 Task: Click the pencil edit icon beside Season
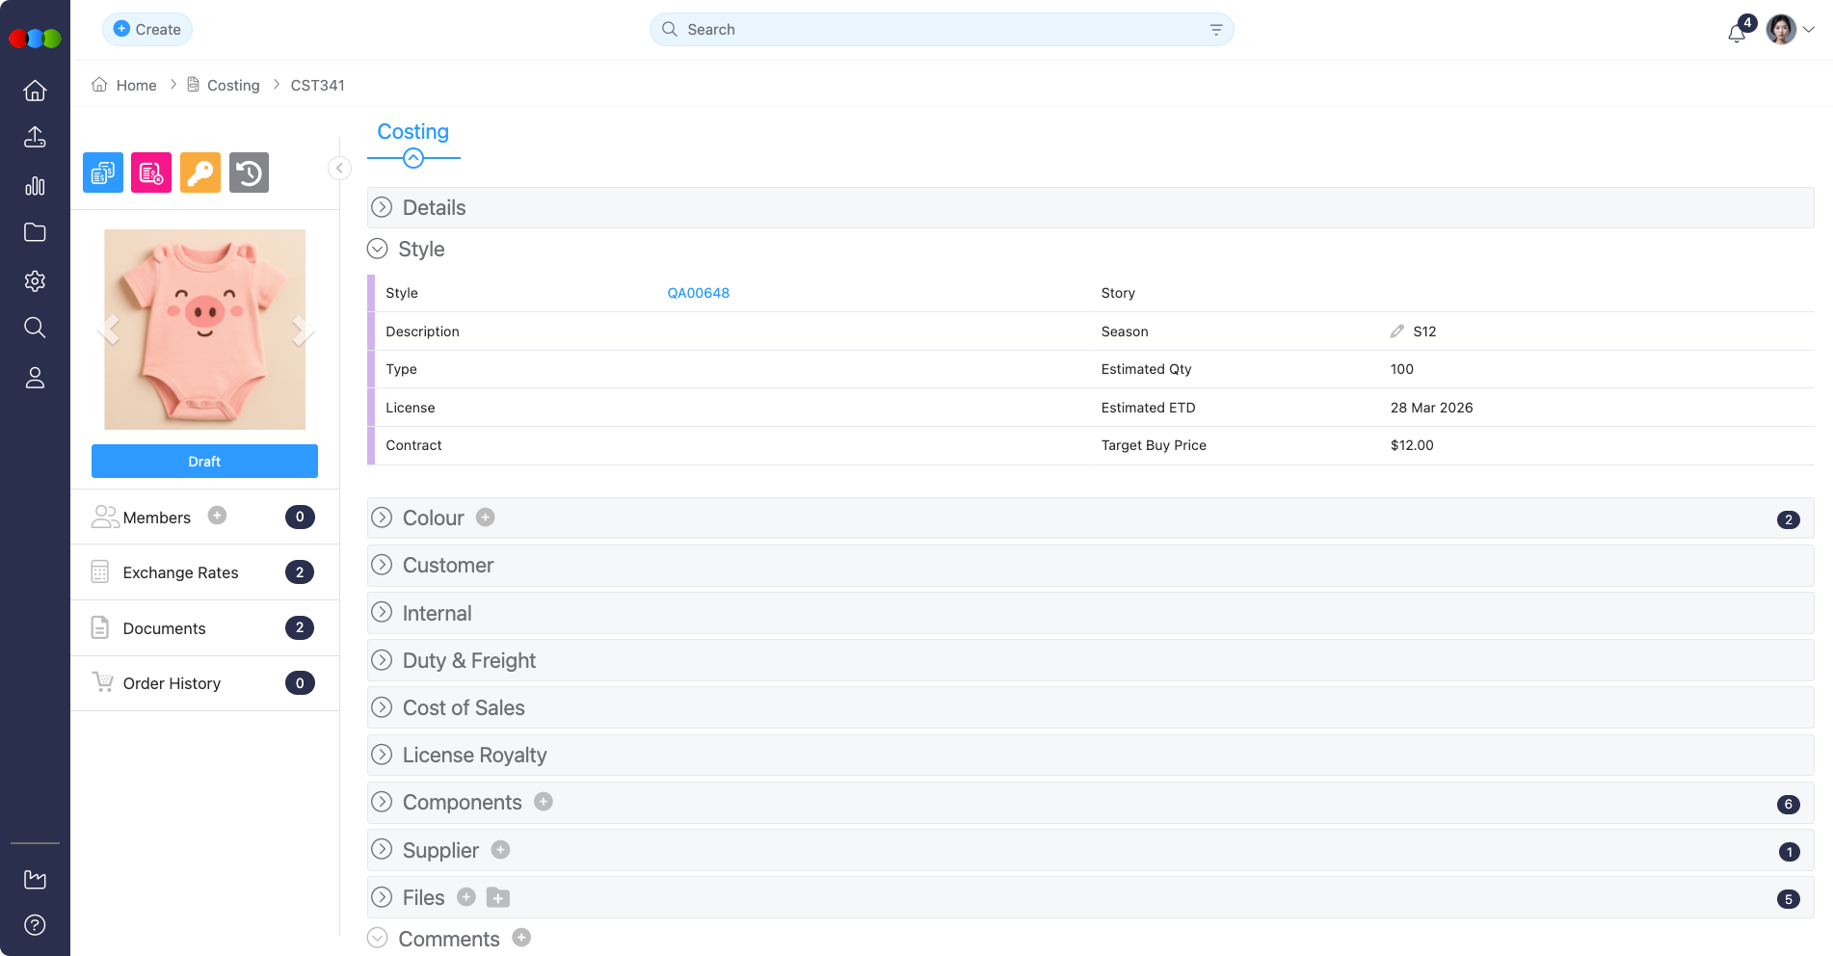pyautogui.click(x=1396, y=332)
